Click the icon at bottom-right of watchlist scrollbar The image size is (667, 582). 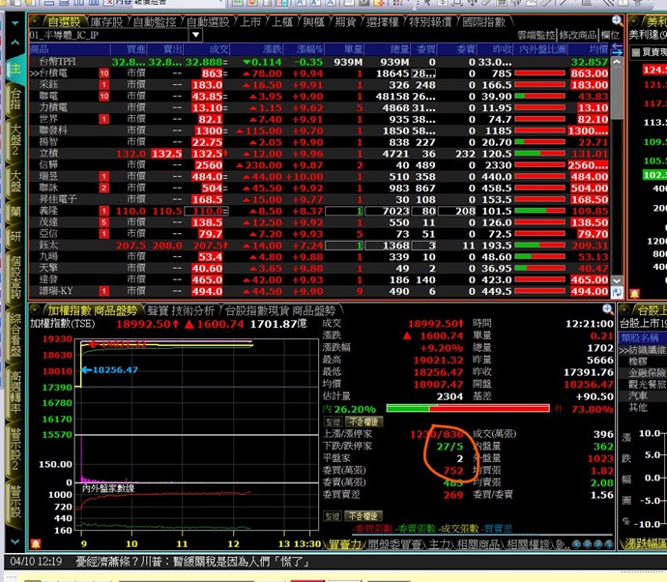pyautogui.click(x=618, y=290)
